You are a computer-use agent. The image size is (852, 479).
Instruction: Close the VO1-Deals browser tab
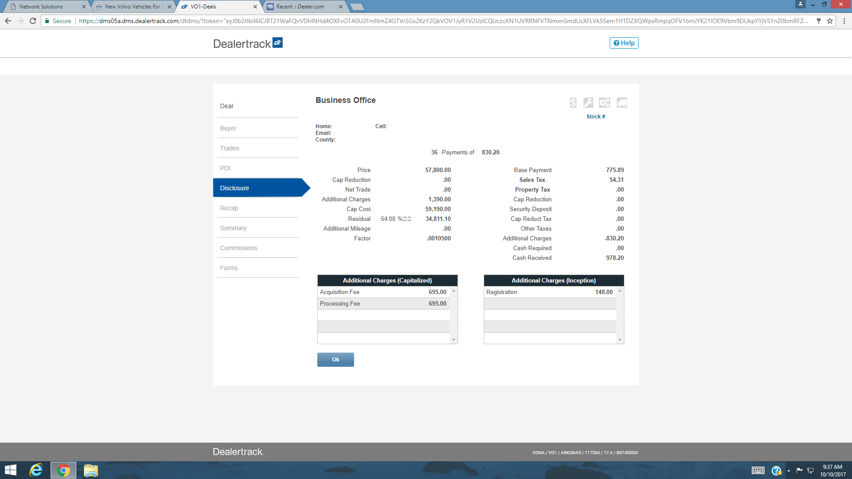(x=255, y=7)
